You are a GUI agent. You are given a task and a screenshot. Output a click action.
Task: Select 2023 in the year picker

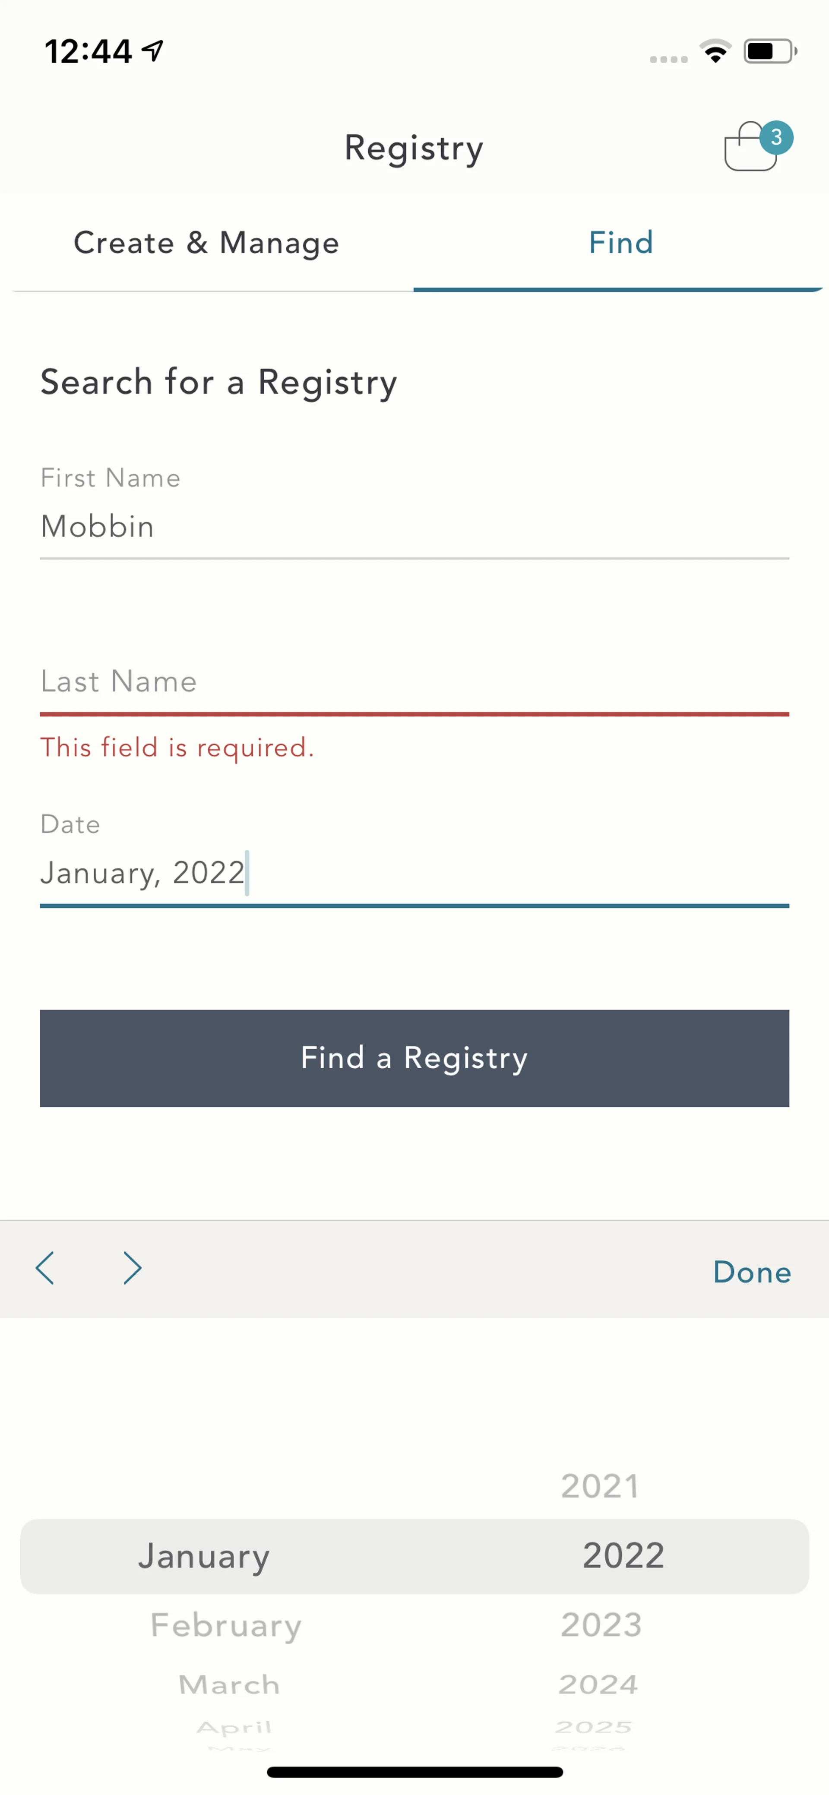(601, 1625)
